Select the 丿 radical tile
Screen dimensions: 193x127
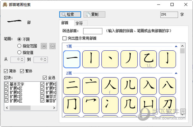point(129,59)
